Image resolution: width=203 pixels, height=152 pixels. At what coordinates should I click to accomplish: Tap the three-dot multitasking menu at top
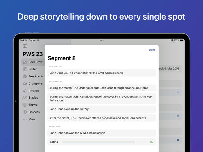click(x=102, y=40)
